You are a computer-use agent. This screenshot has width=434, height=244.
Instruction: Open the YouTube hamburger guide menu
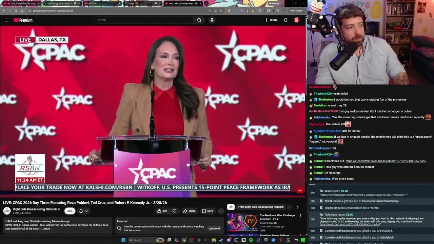(6, 20)
